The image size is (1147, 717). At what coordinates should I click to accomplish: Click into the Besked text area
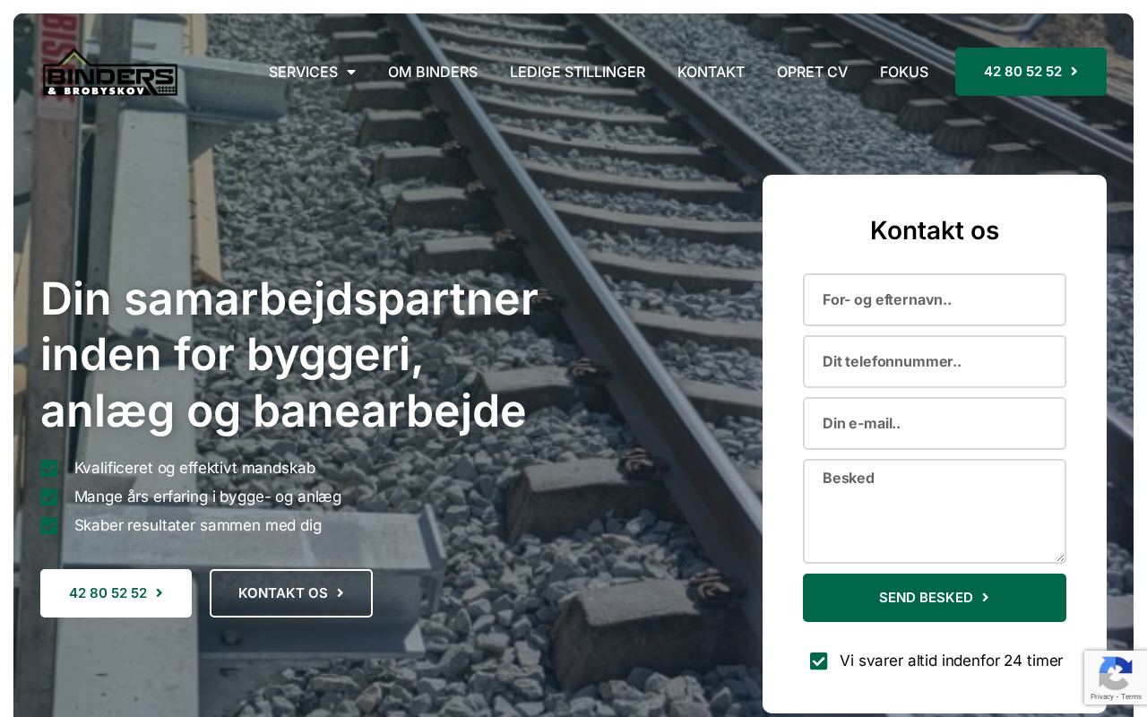[935, 511]
